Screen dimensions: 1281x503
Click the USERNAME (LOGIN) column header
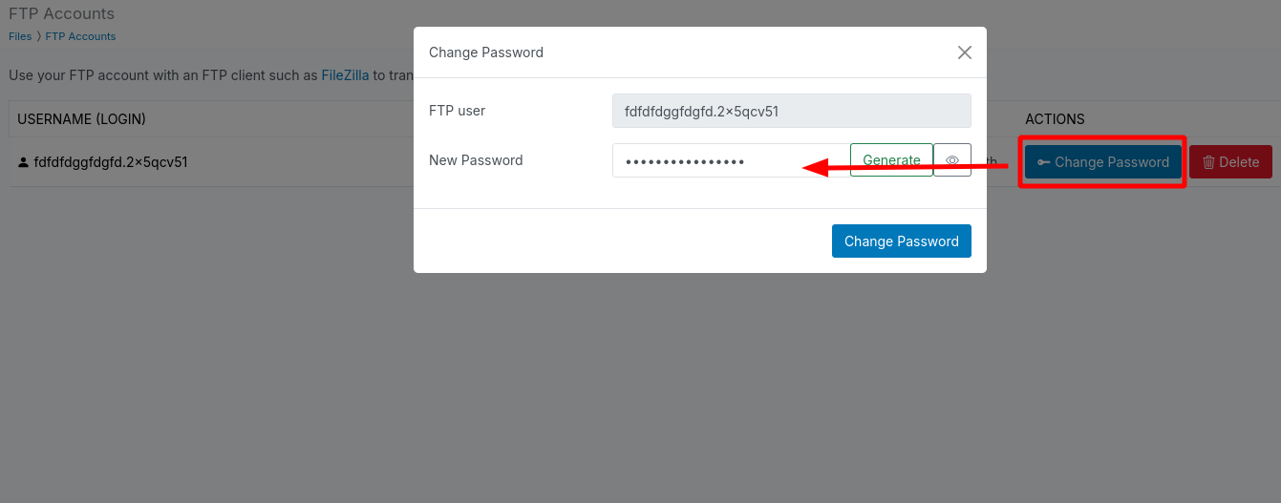point(81,119)
